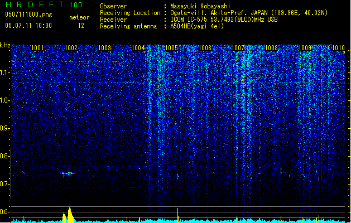Click the meteor count value 12
This screenshot has width=351, height=223.
click(81, 26)
